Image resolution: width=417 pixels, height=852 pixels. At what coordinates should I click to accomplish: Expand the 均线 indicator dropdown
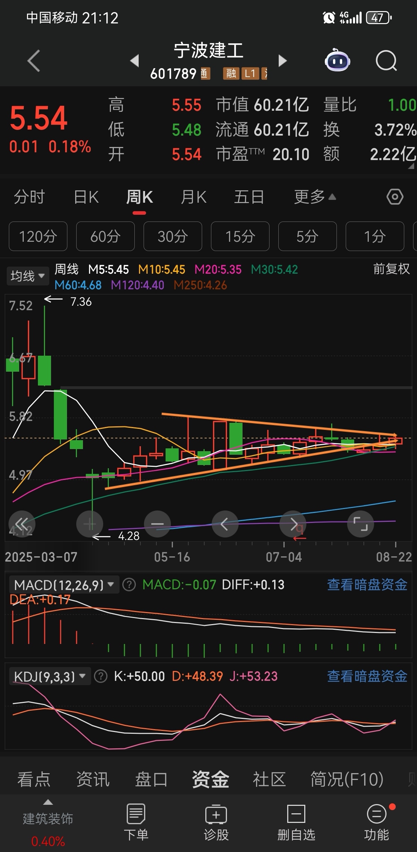(x=27, y=276)
